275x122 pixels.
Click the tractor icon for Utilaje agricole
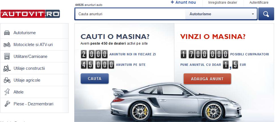7,80
